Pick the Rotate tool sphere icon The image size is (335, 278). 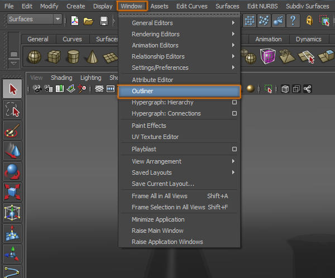click(12, 171)
